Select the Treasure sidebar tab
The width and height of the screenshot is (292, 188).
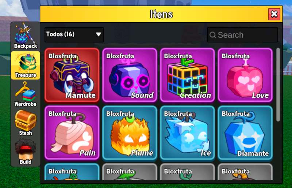tap(26, 65)
